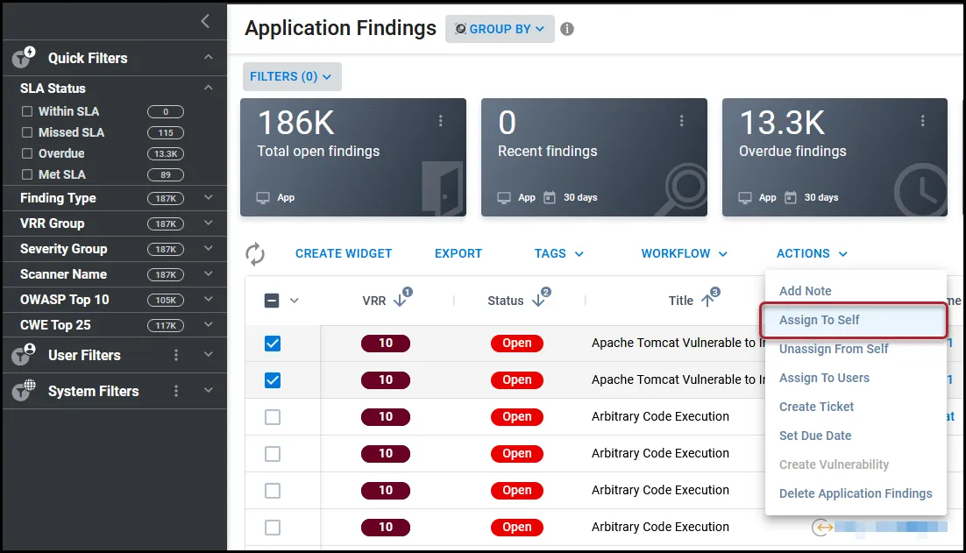The width and height of the screenshot is (966, 553).
Task: Expand the OWASP Top 10 filter section
Action: [209, 299]
